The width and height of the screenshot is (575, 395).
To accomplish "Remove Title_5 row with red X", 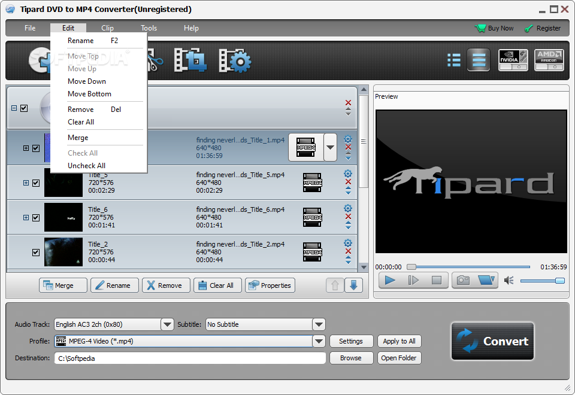I will 349,182.
